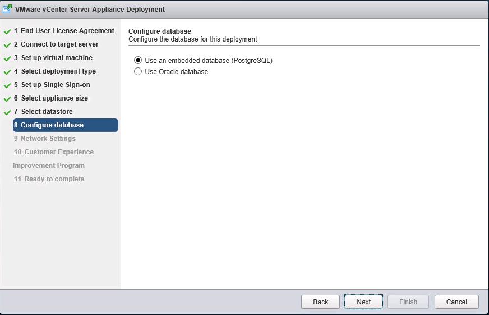489x315 pixels.
Task: Click the checkmark next to Connect to target server
Action: [7, 45]
